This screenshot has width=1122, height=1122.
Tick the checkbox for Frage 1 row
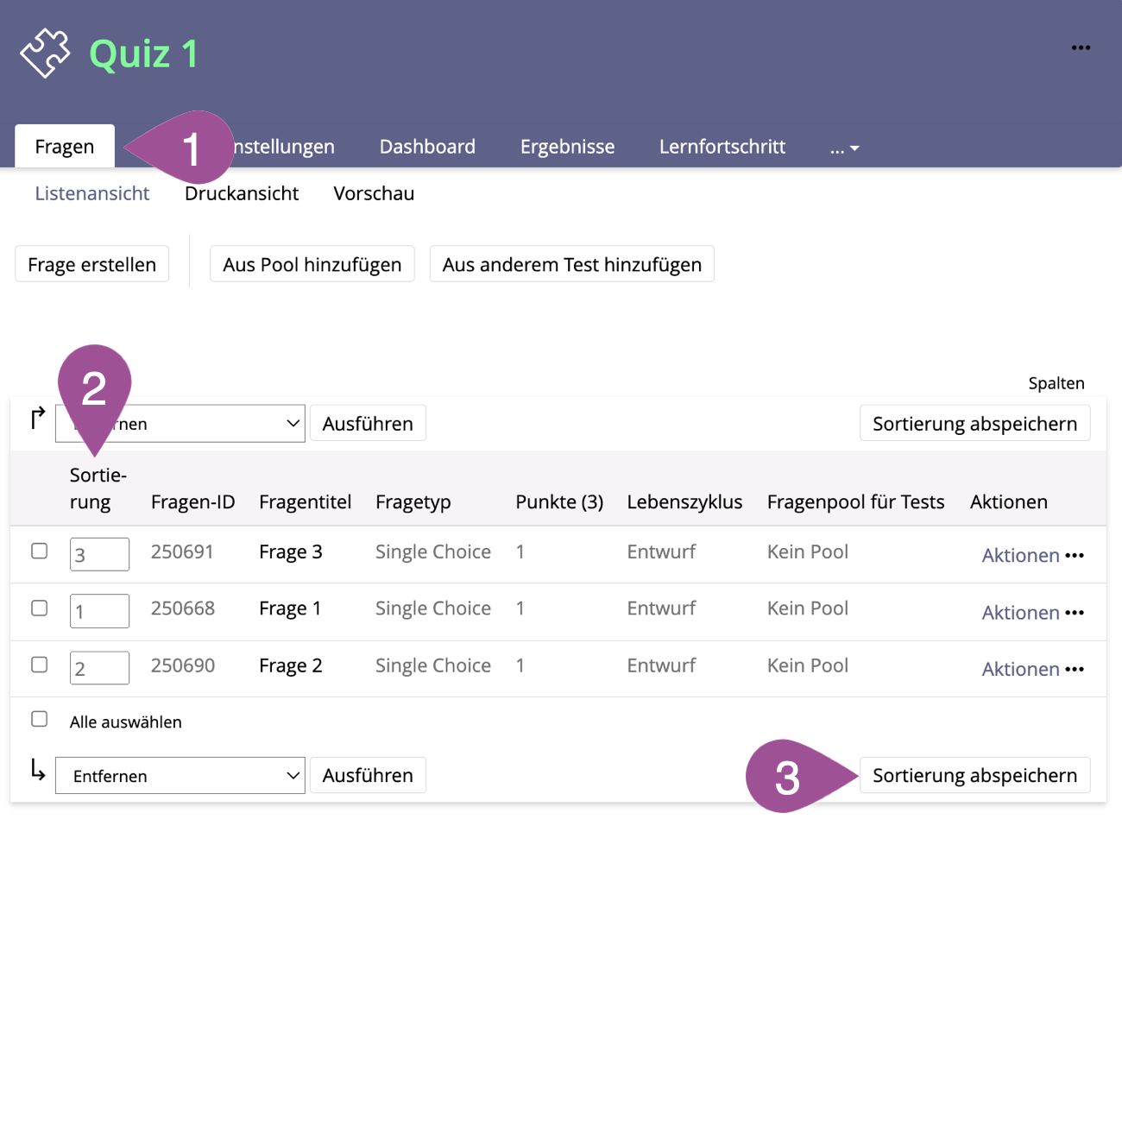tap(40, 608)
